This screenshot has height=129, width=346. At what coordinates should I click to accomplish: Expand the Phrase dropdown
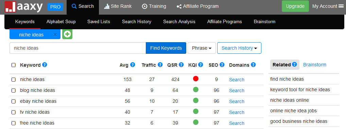pos(202,48)
